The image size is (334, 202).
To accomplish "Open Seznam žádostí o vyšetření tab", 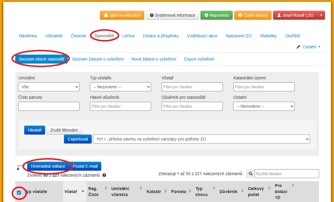I will 98,59.
